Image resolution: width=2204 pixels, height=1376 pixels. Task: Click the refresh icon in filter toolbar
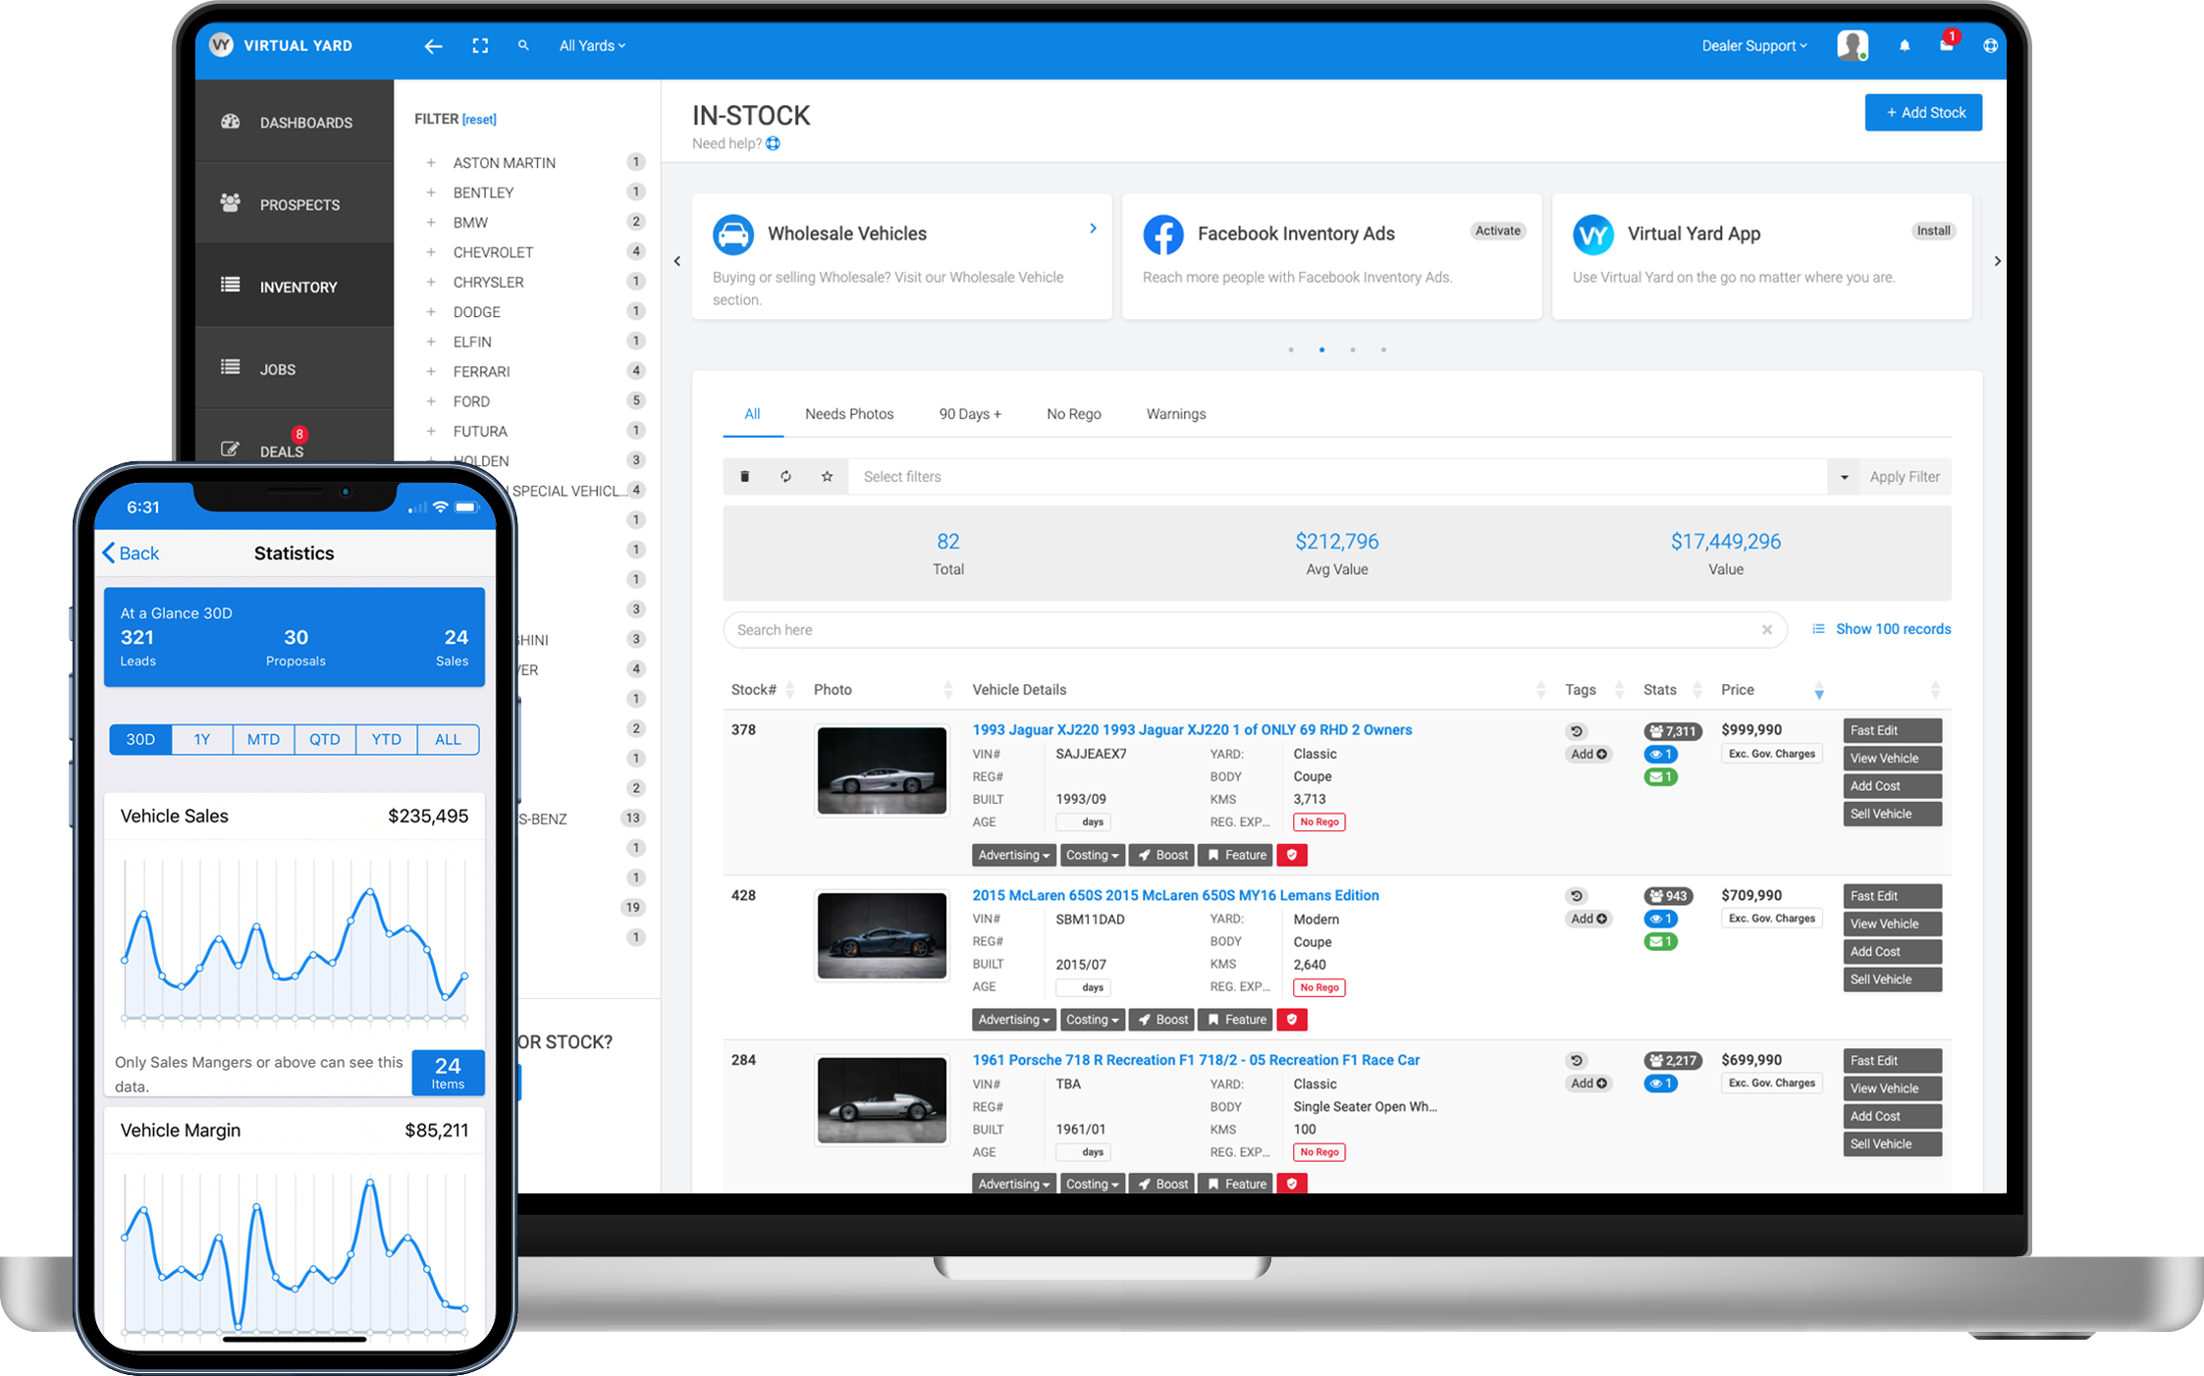pyautogui.click(x=785, y=477)
